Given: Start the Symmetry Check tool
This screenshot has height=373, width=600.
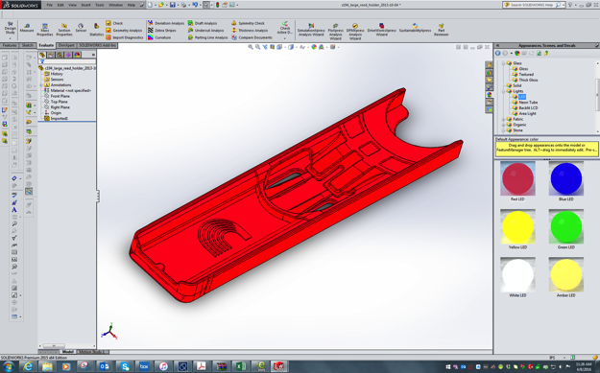Looking at the screenshot, I should 248,23.
